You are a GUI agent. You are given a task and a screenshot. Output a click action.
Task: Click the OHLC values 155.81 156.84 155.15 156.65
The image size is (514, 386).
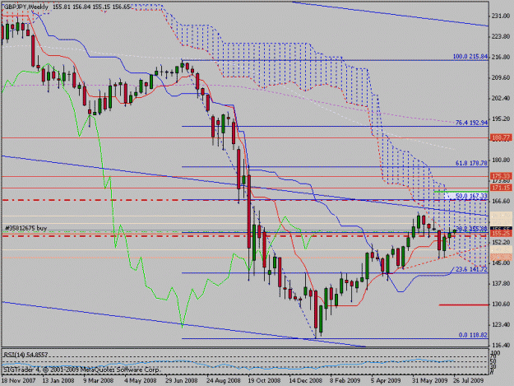coord(92,7)
